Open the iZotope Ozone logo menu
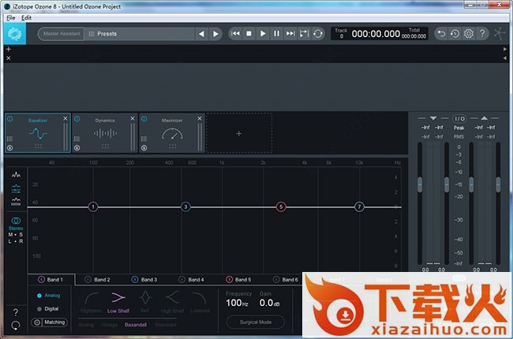The width and height of the screenshot is (513, 339). coord(15,33)
